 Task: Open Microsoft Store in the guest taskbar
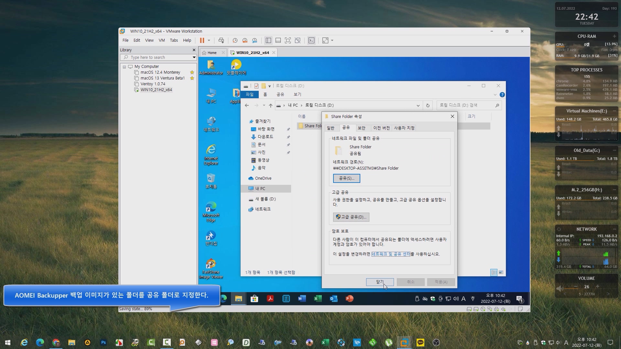[255, 299]
